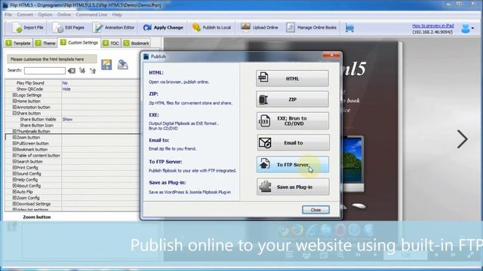This screenshot has width=483, height=271.
Task: Select Show QRCode 'Hide' value
Action: click(x=66, y=89)
